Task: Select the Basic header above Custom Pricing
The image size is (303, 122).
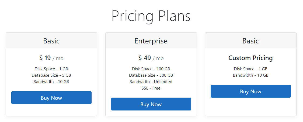Action: (x=251, y=41)
